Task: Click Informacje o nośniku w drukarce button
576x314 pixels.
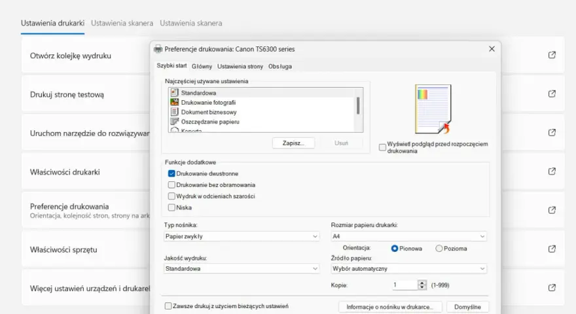Action: (389, 307)
